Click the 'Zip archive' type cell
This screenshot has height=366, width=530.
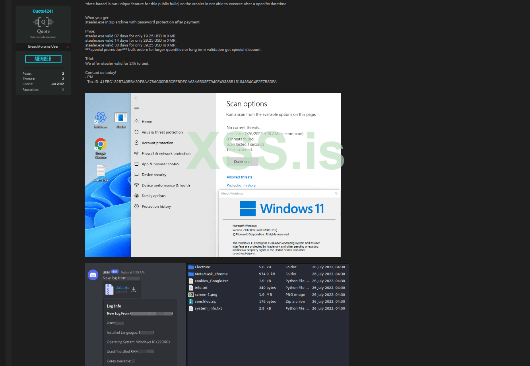point(295,302)
